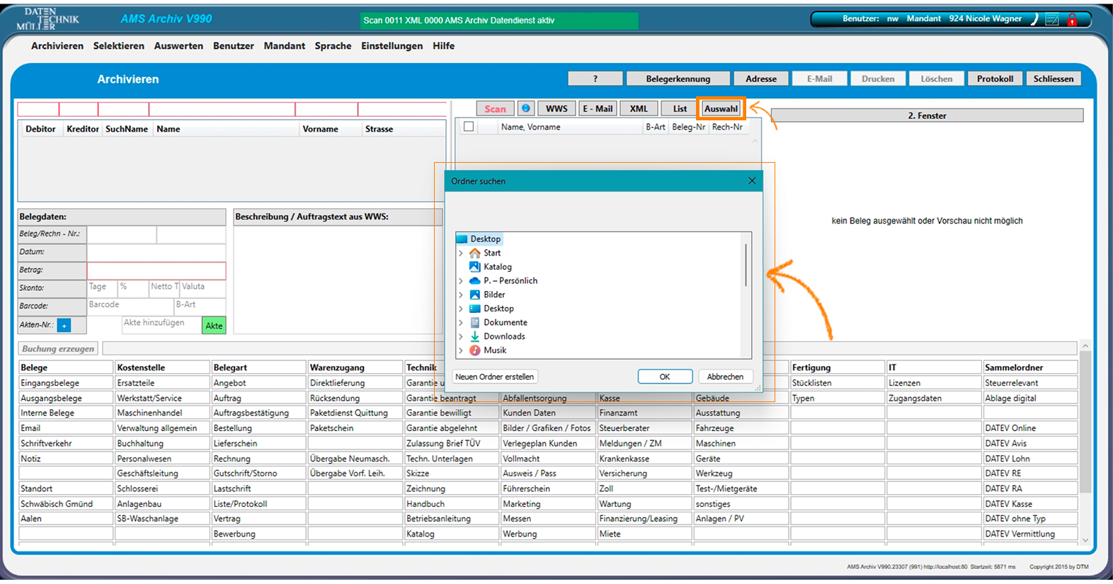Click into the Betrag input field

[156, 270]
